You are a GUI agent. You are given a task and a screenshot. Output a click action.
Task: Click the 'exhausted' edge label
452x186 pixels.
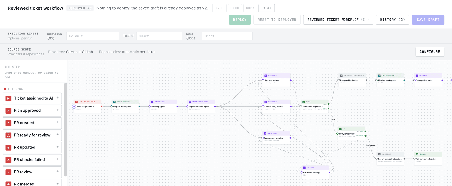[x=371, y=146]
